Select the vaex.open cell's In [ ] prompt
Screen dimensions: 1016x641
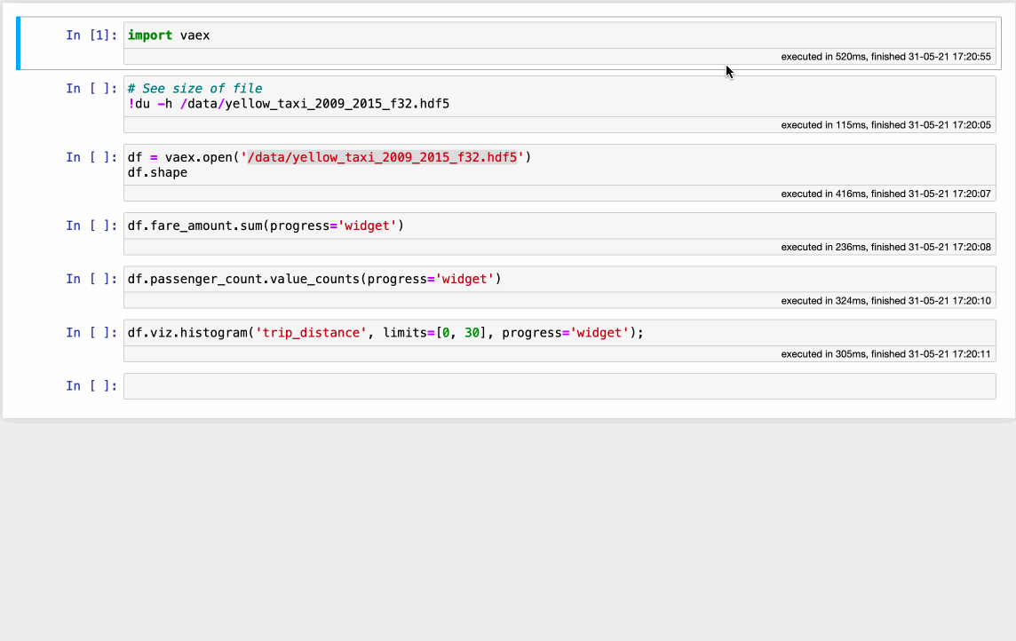91,157
